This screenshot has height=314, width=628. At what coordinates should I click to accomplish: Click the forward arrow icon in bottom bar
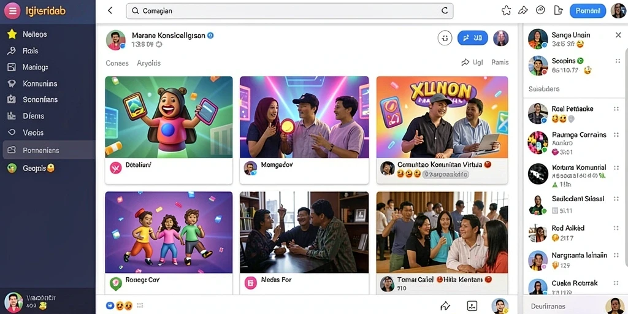click(445, 306)
